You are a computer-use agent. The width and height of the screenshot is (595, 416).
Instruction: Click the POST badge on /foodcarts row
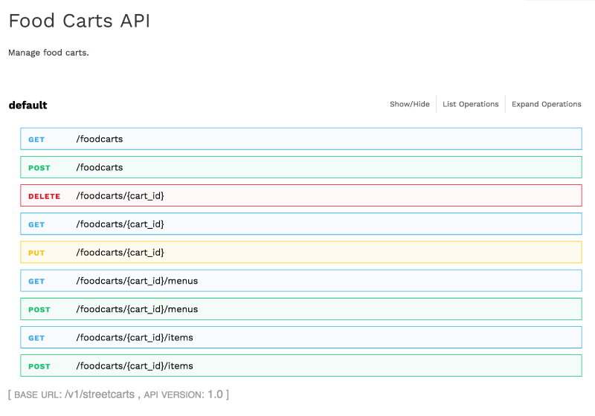click(x=39, y=168)
